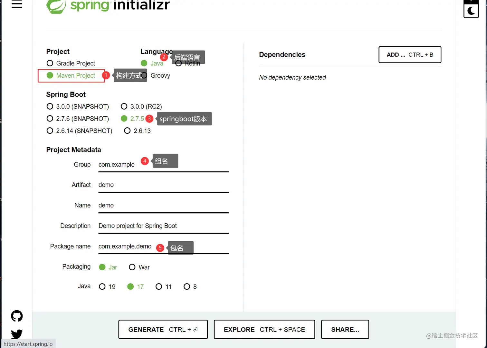
Task: Select Java version 11
Action: (x=164, y=286)
